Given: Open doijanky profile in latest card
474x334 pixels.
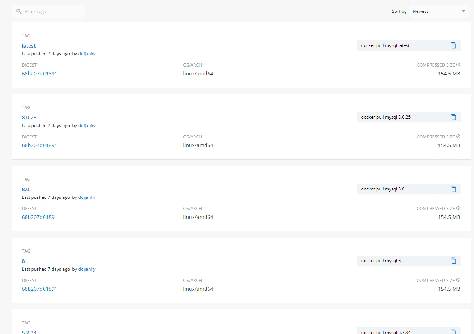Looking at the screenshot, I should 87,54.
